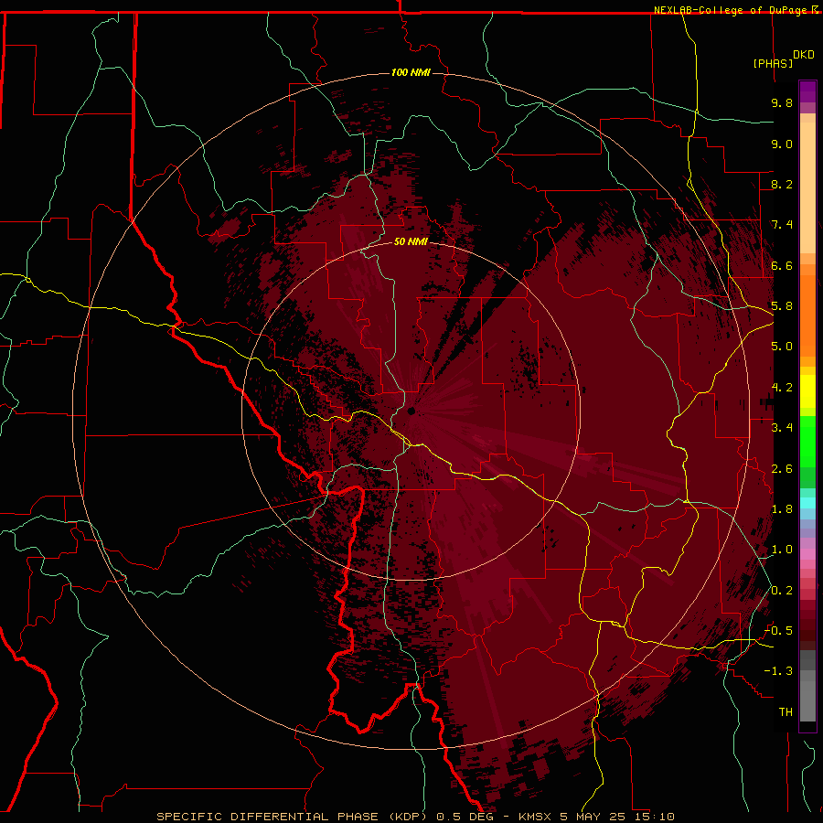Select the 5.8 value on the color scale
This screenshot has width=823, height=823.
[782, 306]
